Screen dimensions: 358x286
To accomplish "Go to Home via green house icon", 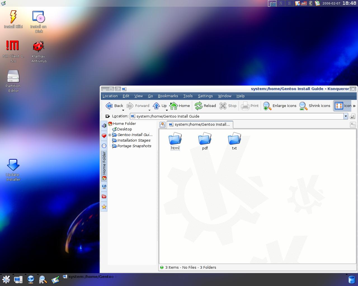I will click(174, 106).
